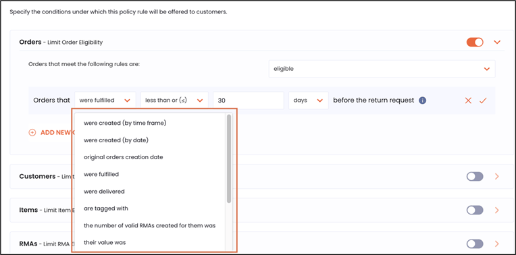Click the plus circle Add New icon
516x255 pixels.
pos(32,132)
